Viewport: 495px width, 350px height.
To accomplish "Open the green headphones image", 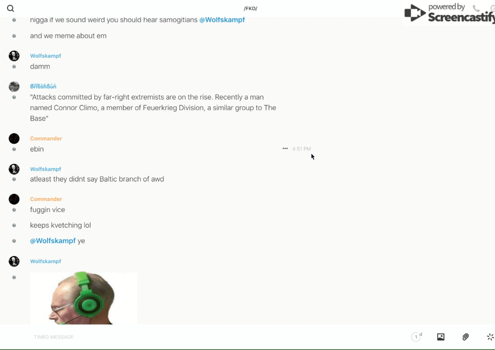I will (x=83, y=298).
